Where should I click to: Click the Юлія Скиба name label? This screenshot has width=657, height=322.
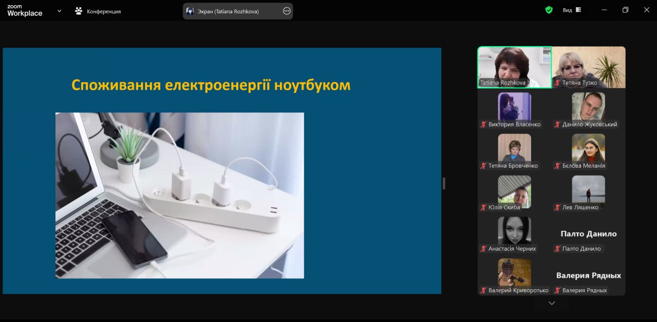504,208
